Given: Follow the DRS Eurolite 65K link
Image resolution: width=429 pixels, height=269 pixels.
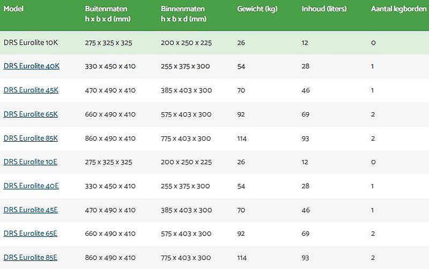Looking at the screenshot, I should 31,114.
